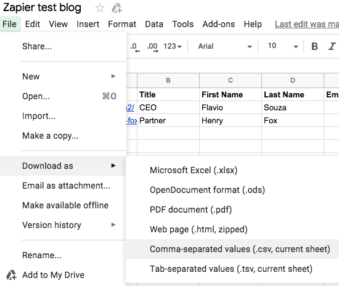The height and width of the screenshot is (286, 339).
Task: Open the Edit menu
Action: pyautogui.click(x=33, y=24)
